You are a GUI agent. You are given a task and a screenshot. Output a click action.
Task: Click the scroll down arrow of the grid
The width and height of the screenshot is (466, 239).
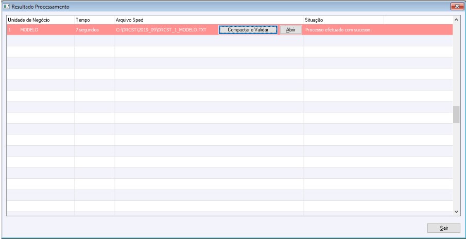456,212
